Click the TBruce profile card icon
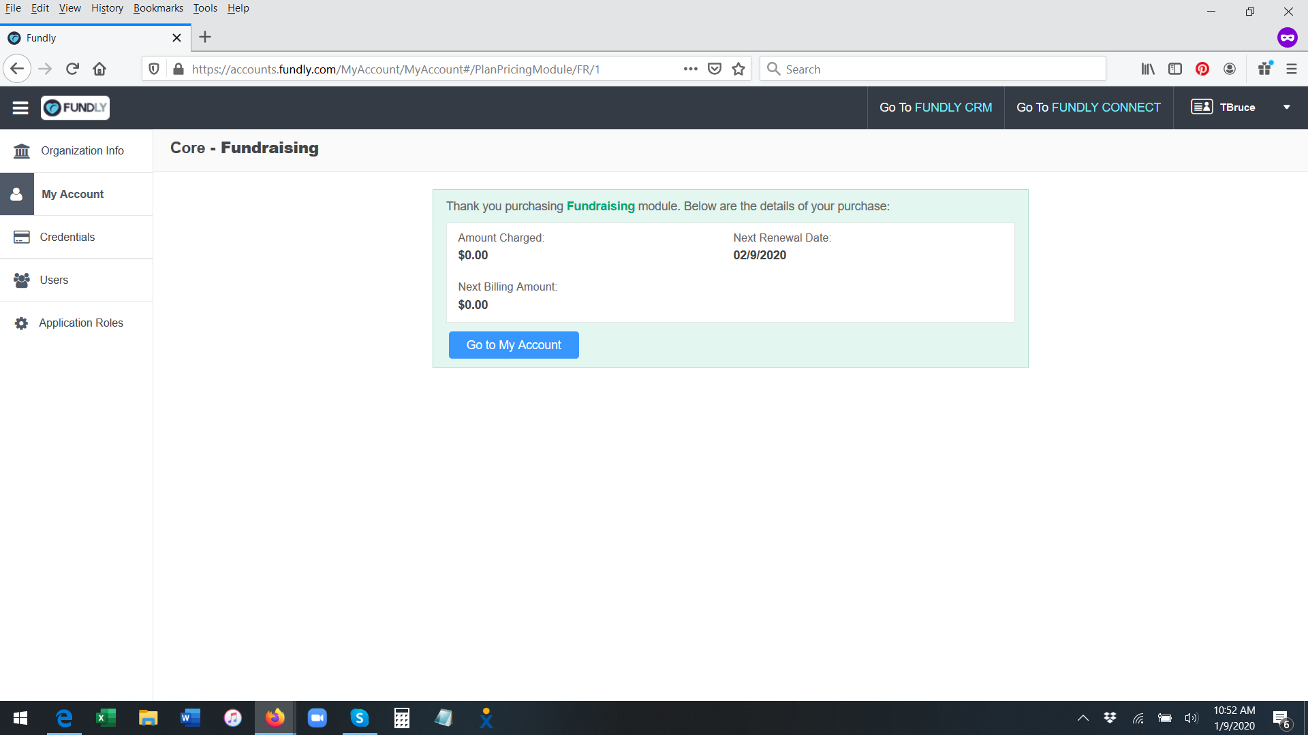Viewport: 1308px width, 735px height. pyautogui.click(x=1202, y=107)
